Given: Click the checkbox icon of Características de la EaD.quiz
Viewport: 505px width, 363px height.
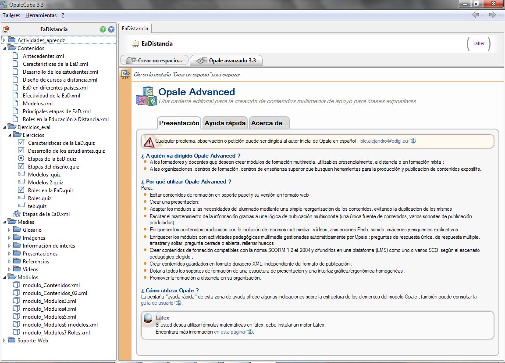Looking at the screenshot, I should click(21, 143).
